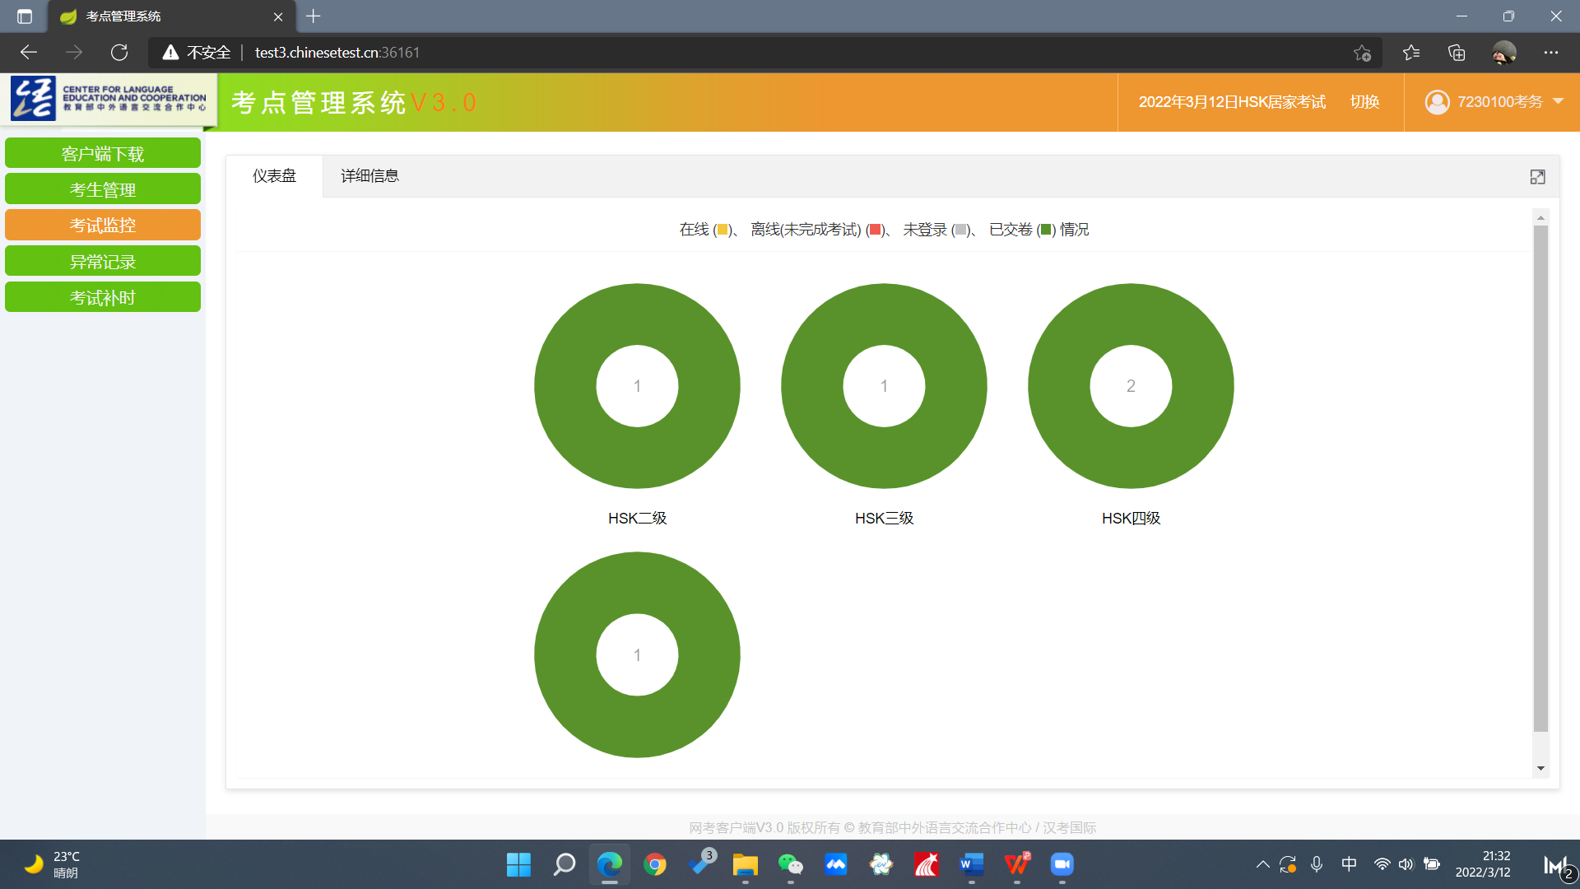
Task: Expand dashboard panel to fullscreen
Action: tap(1537, 177)
